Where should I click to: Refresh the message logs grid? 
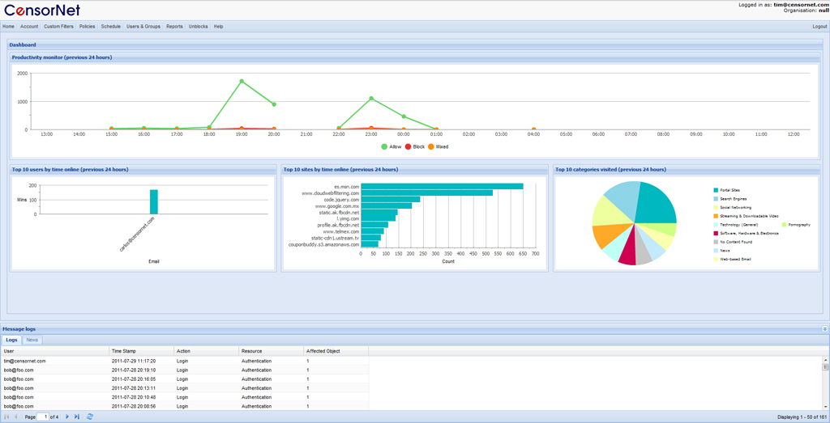(90, 417)
